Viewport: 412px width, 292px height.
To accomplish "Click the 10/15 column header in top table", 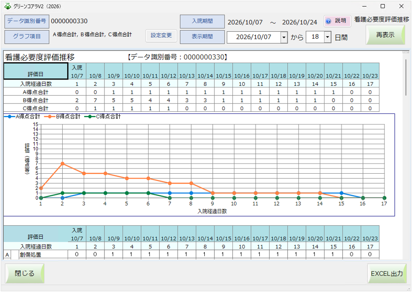I will [223, 71].
